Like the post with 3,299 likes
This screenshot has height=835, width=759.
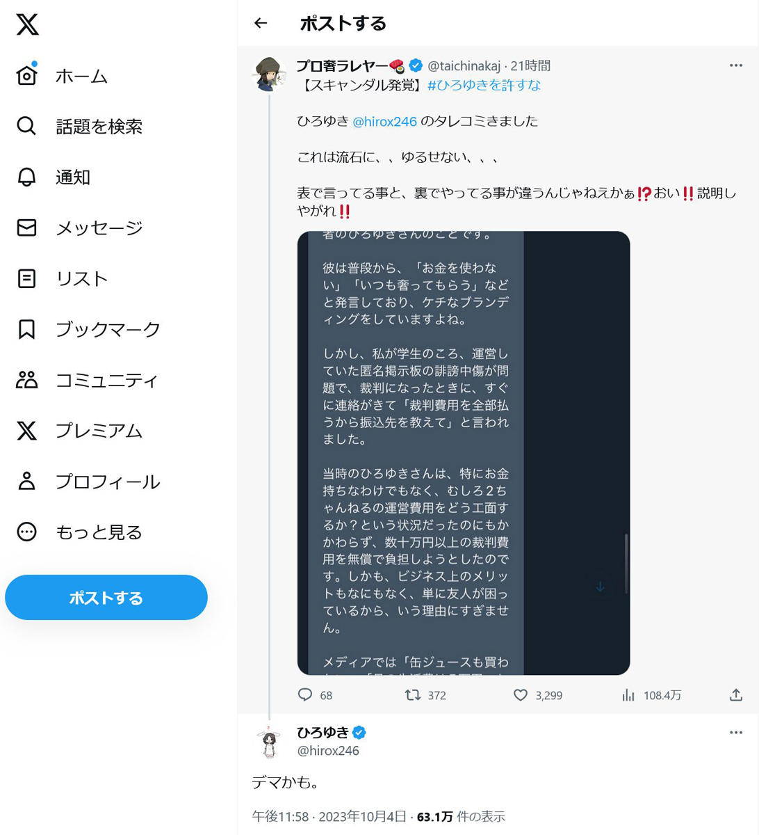click(x=521, y=694)
